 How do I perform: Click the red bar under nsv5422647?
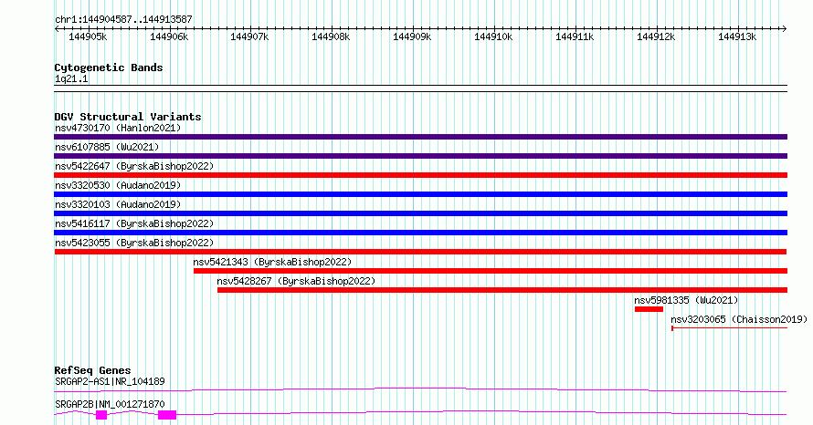pos(420,175)
